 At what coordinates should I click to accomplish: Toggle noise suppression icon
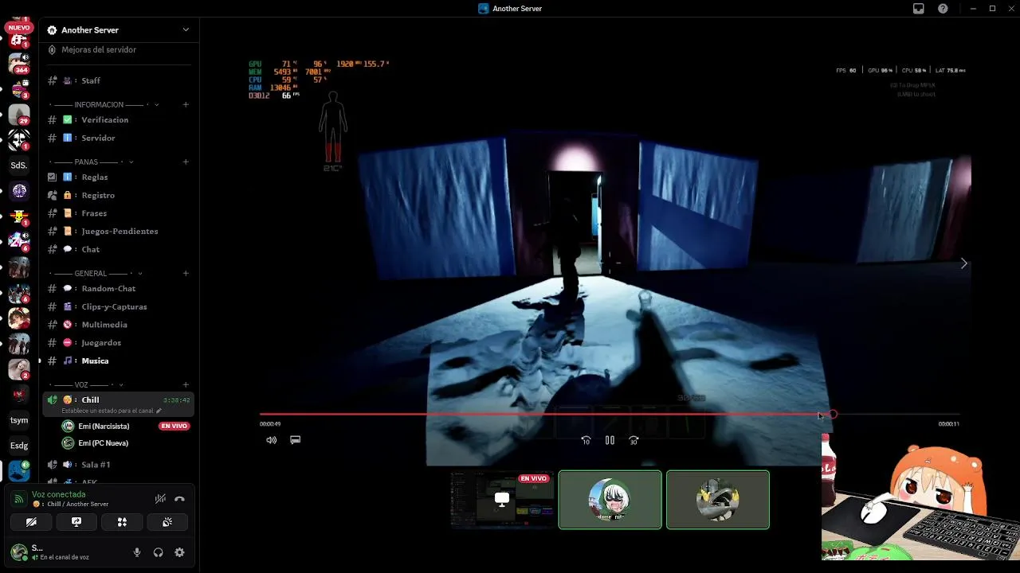tap(160, 499)
